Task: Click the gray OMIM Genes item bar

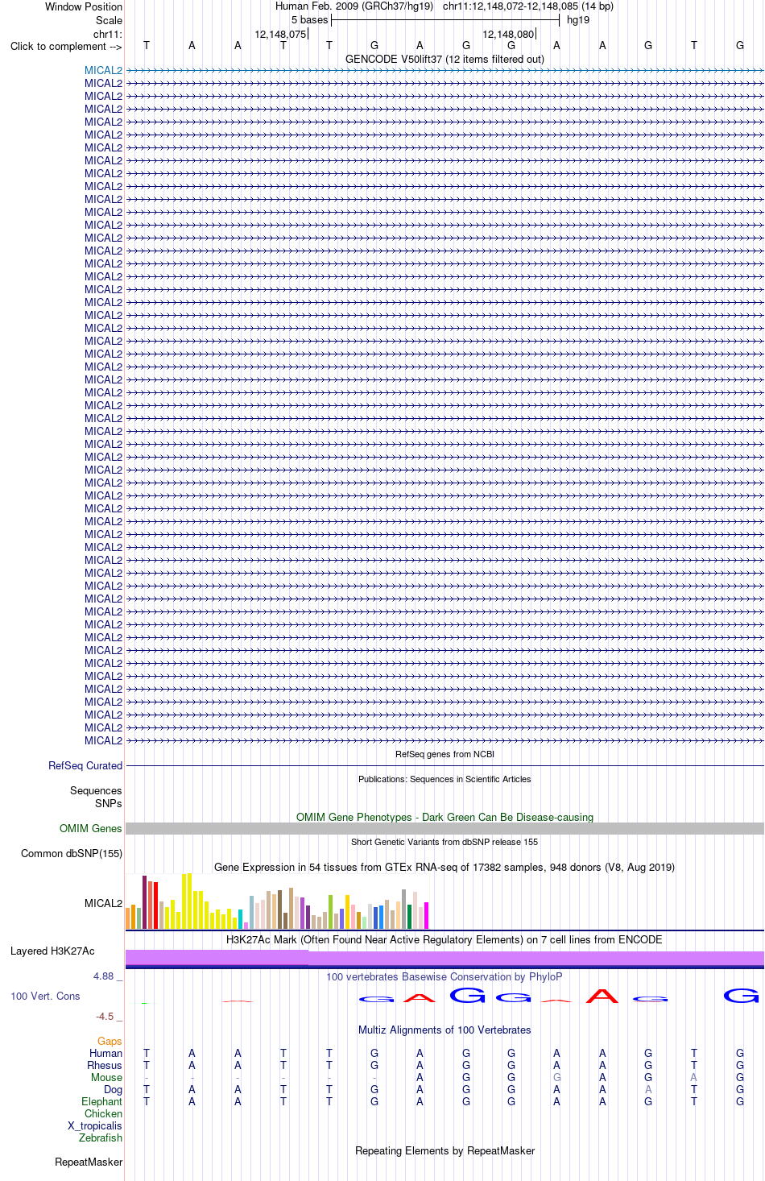Action: coord(445,828)
